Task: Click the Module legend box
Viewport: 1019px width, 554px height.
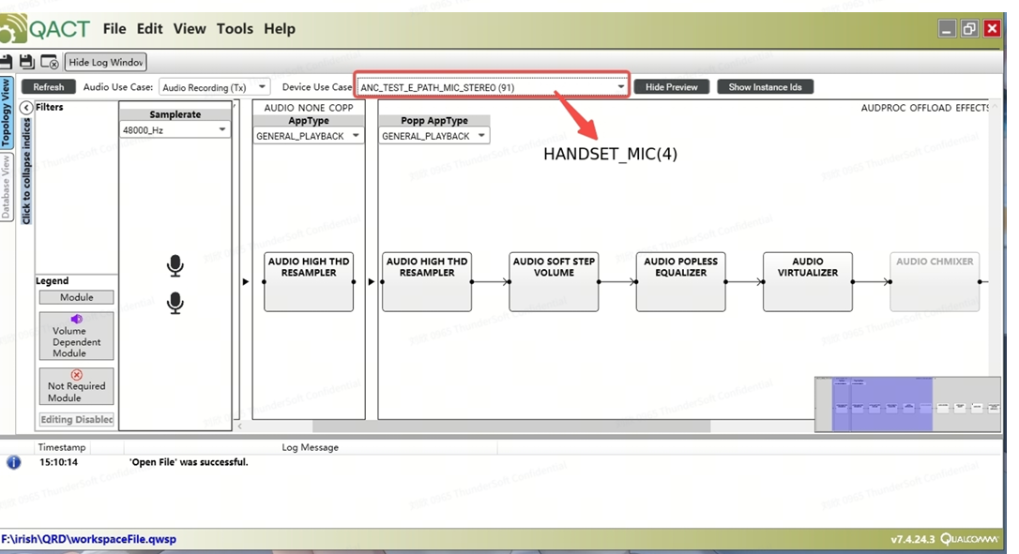Action: pyautogui.click(x=77, y=297)
